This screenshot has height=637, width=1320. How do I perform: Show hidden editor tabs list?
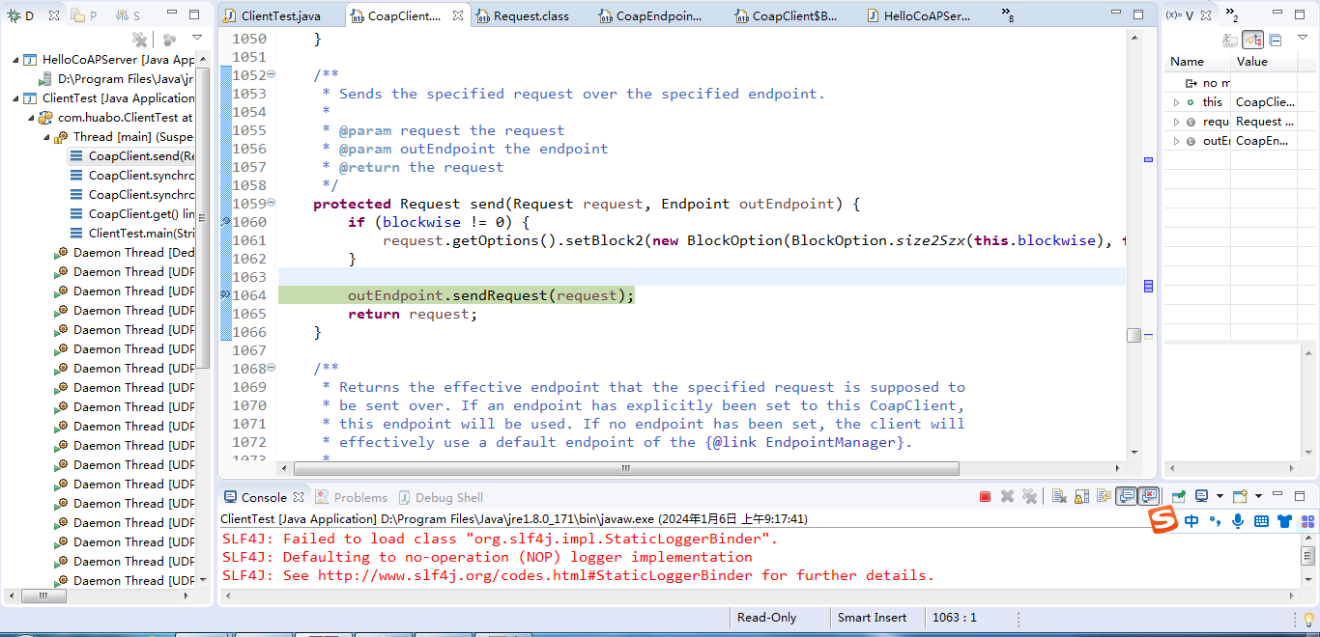(1008, 16)
